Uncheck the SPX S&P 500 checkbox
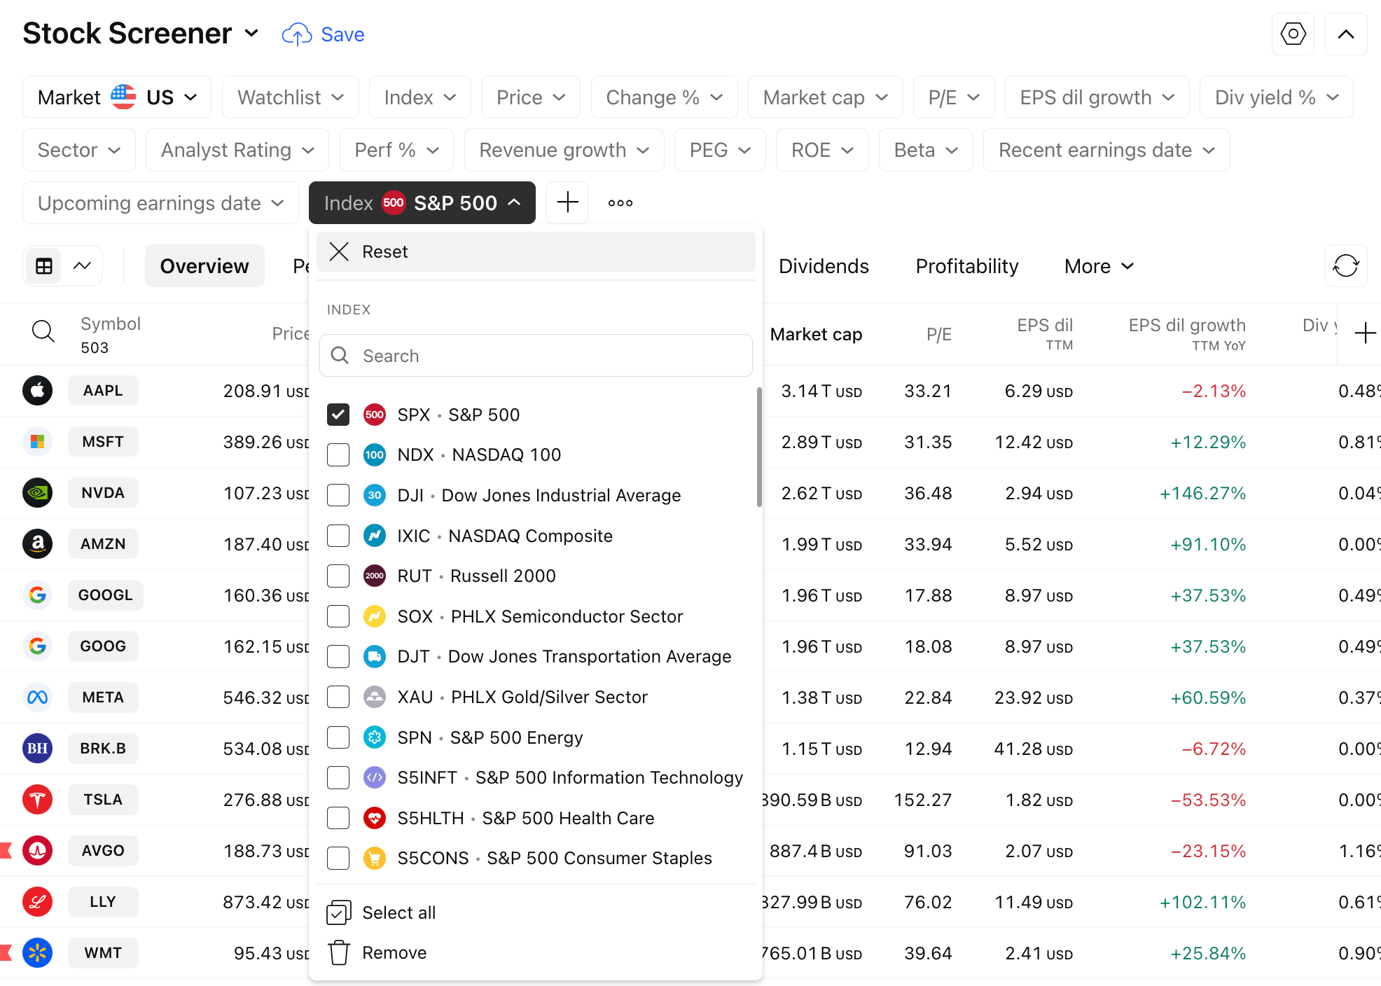The image size is (1381, 986). click(x=338, y=415)
